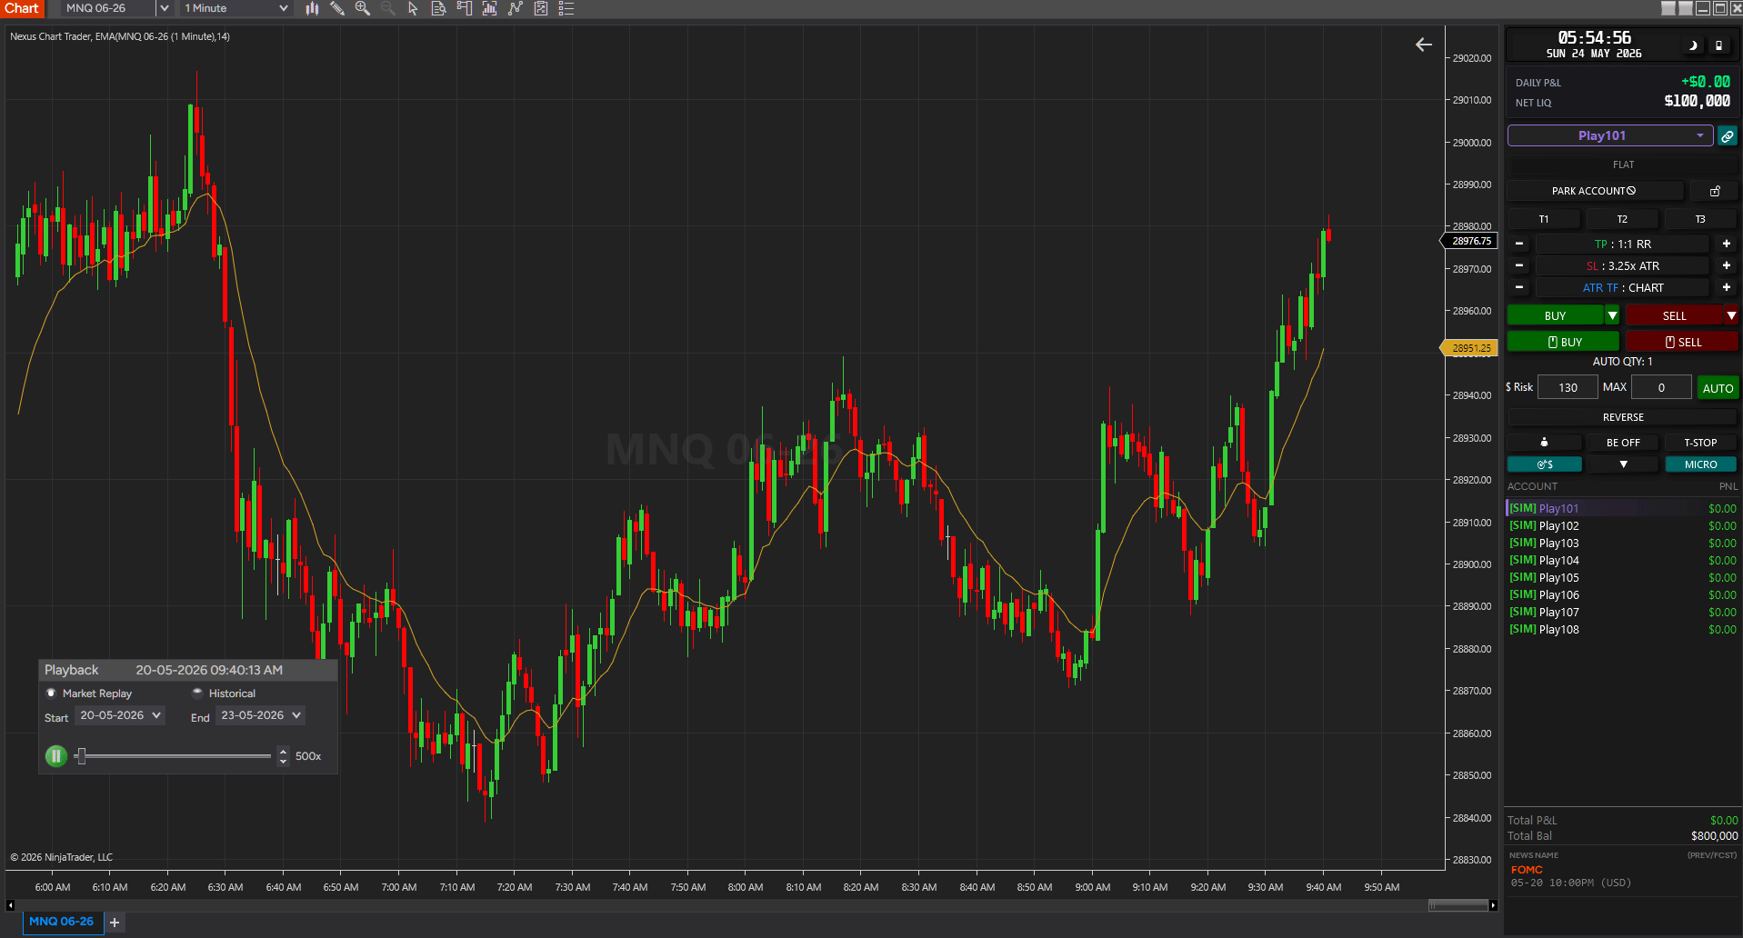Click the person icon button
This screenshot has height=938, width=1743.
[1544, 443]
